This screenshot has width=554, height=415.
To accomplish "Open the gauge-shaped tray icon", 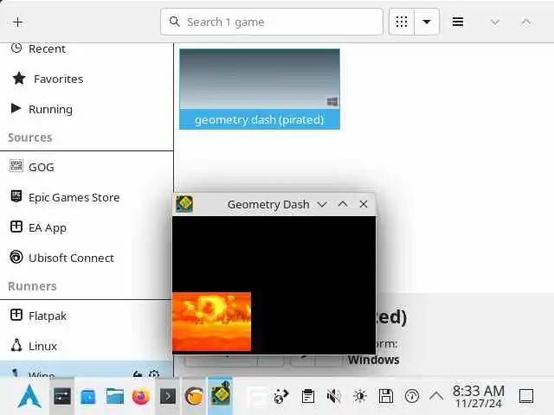I will (412, 396).
